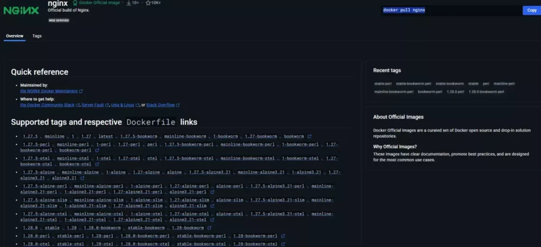Click the mainline-bookworm tag link
The height and width of the screenshot is (247, 541).
[185, 136]
